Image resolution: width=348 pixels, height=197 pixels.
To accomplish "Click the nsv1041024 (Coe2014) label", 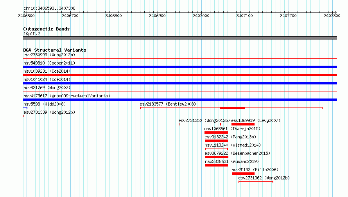I will click(x=47, y=79).
